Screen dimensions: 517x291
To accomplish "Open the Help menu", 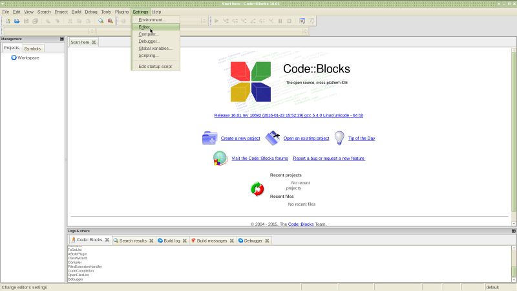I will tap(156, 12).
